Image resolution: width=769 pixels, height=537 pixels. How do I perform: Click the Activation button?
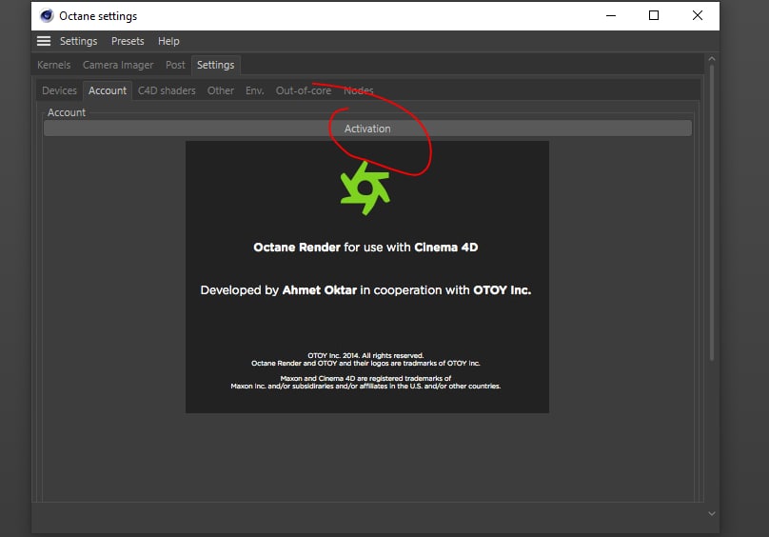[x=367, y=129]
